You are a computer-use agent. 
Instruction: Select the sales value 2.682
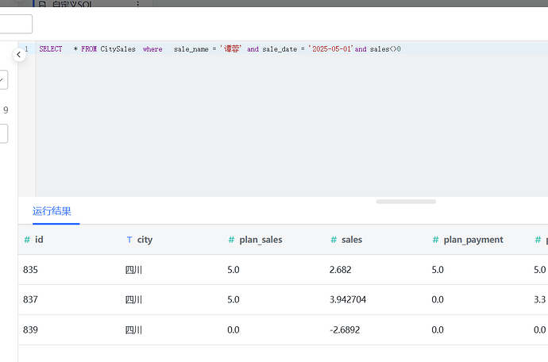(x=340, y=270)
